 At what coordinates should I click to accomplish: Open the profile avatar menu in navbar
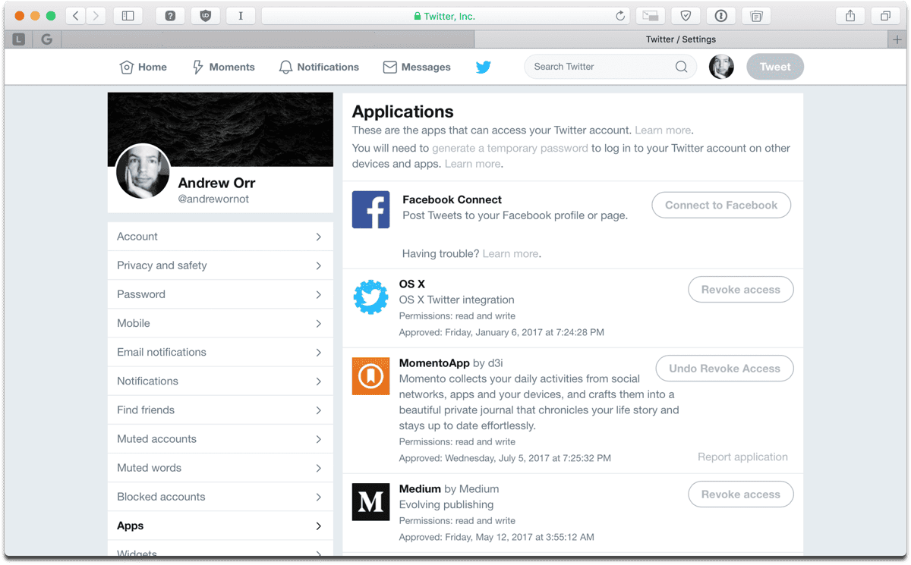tap(722, 67)
